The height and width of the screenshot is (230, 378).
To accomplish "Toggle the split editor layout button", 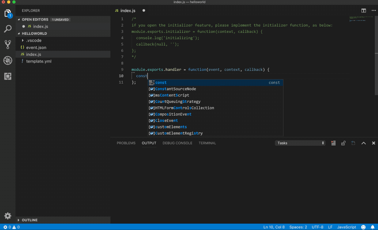I will point(363,11).
